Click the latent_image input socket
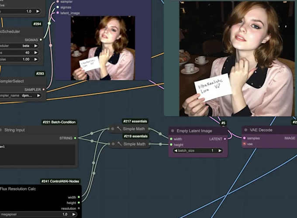 pos(57,13)
